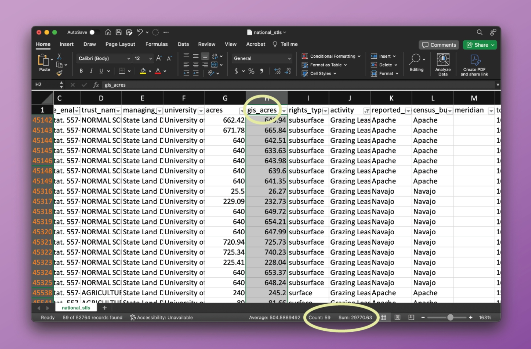Switch to Page Layout view in status bar
This screenshot has width=531, height=349.
(397, 318)
